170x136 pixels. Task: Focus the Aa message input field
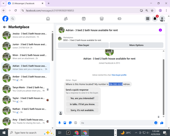(x=117, y=123)
